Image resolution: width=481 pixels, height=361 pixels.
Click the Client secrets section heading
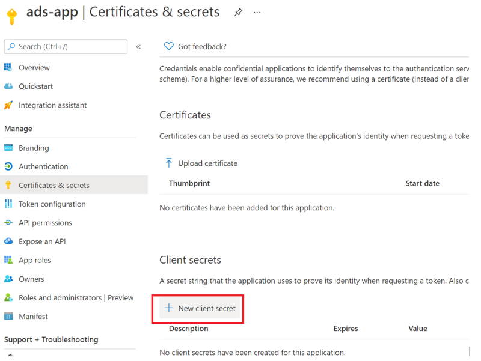point(190,260)
